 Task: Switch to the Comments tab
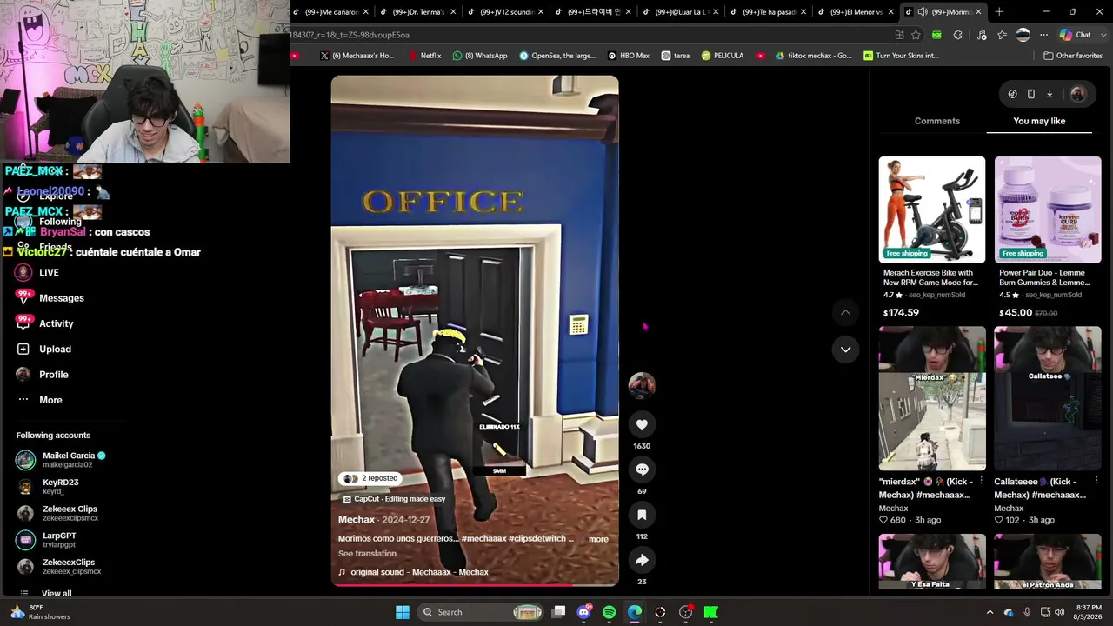tap(937, 121)
